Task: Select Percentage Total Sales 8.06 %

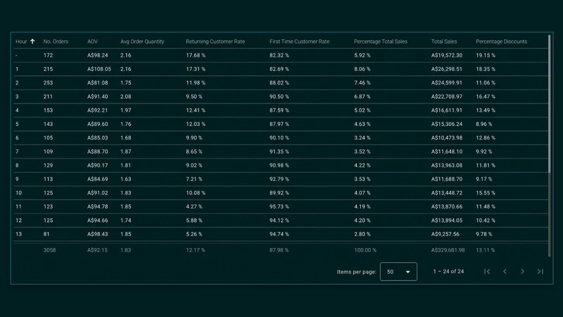Action: 362,69
